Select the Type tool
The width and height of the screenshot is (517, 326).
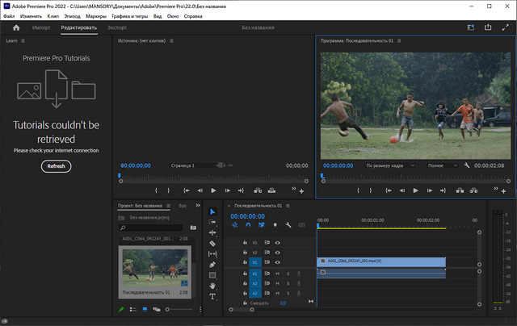pos(212,296)
